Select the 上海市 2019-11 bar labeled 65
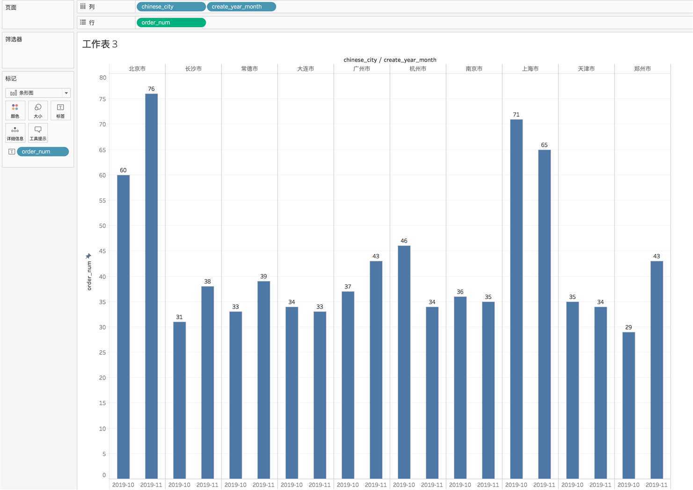 (544, 314)
